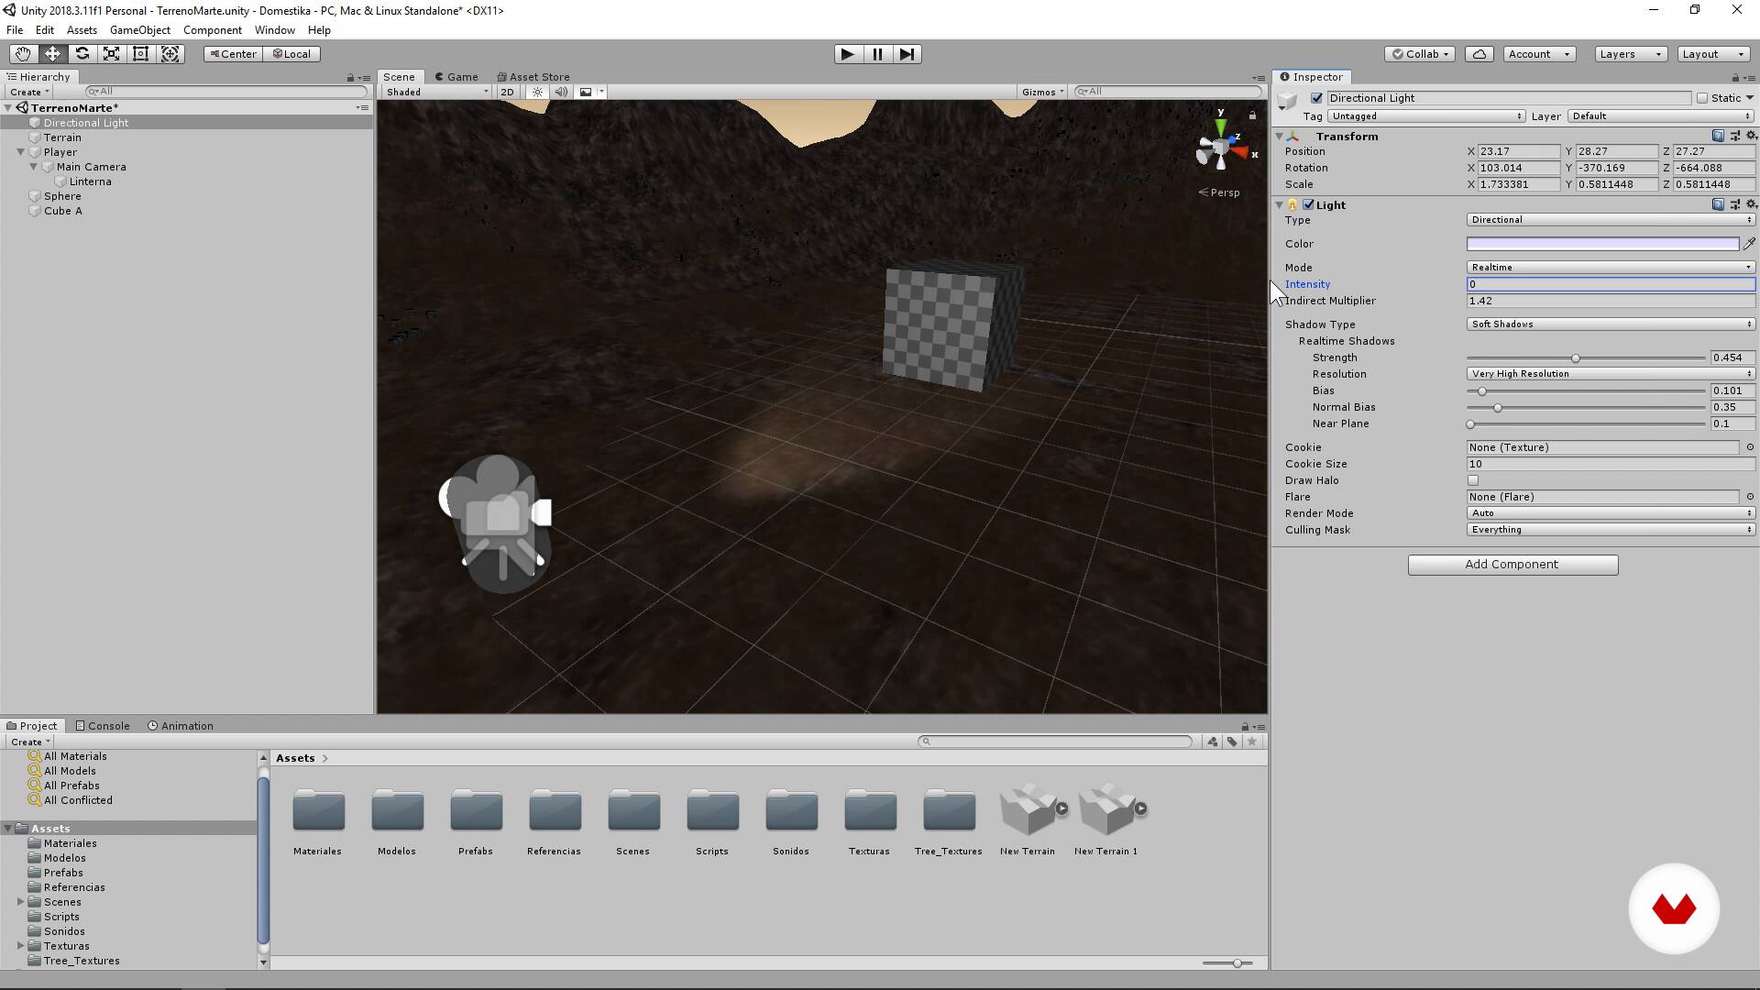The width and height of the screenshot is (1760, 990).
Task: Select the Hand tool in the toolbar
Action: [23, 54]
